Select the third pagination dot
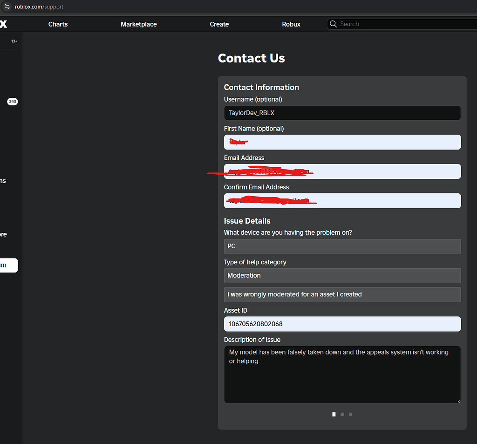 350,414
